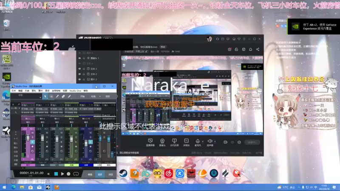Select the Arrow tool in Studio One
Image resolution: width=340 pixels, height=191 pixels.
point(45,96)
